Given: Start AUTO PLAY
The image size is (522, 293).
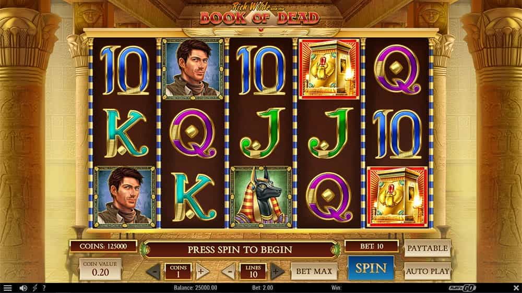Looking at the screenshot, I should point(428,272).
